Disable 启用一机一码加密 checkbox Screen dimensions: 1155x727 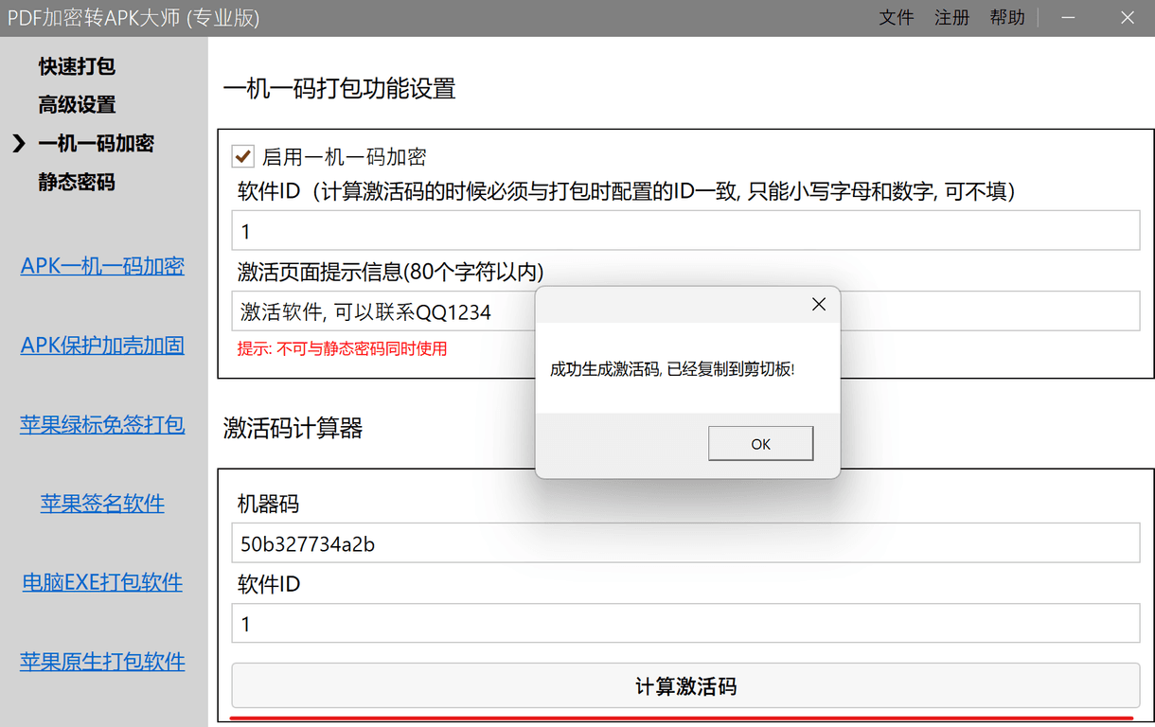pos(242,156)
